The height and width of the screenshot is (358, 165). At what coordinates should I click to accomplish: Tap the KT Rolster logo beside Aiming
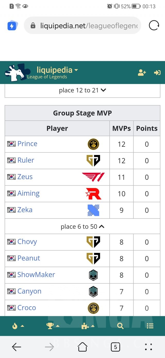tap(93, 194)
